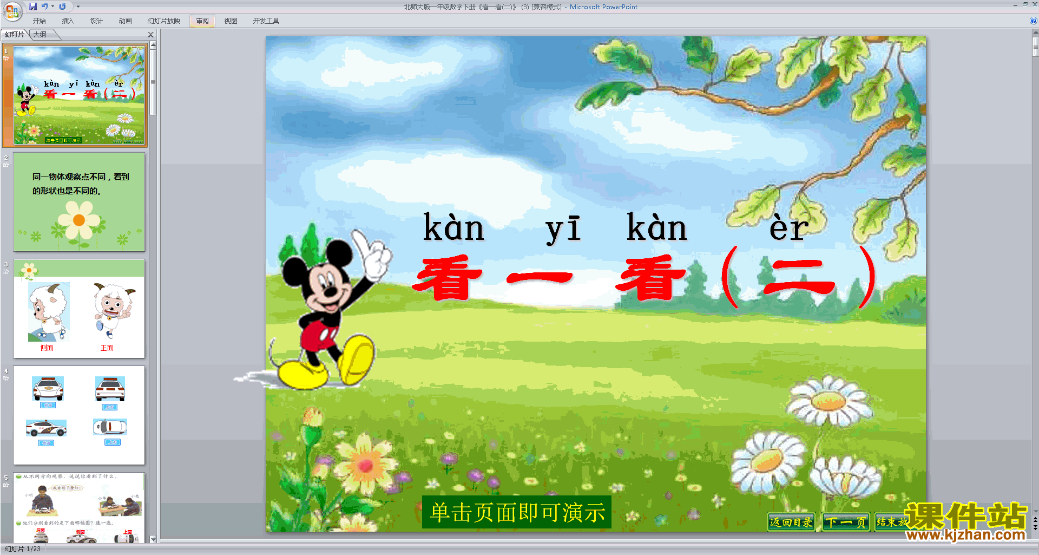Switch to the 幻灯片 pane tab
This screenshot has height=555, width=1039.
point(15,35)
